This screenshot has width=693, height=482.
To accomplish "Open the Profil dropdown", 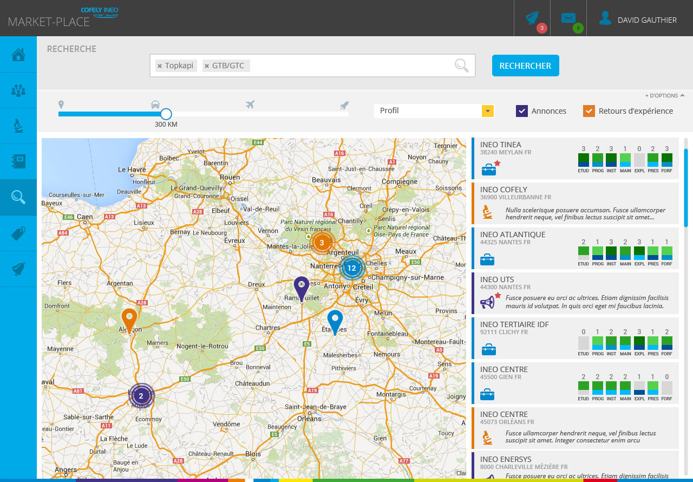I will tap(434, 110).
